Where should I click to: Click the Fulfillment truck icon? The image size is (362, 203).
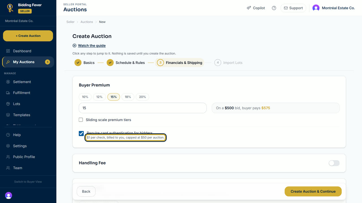pyautogui.click(x=8, y=93)
